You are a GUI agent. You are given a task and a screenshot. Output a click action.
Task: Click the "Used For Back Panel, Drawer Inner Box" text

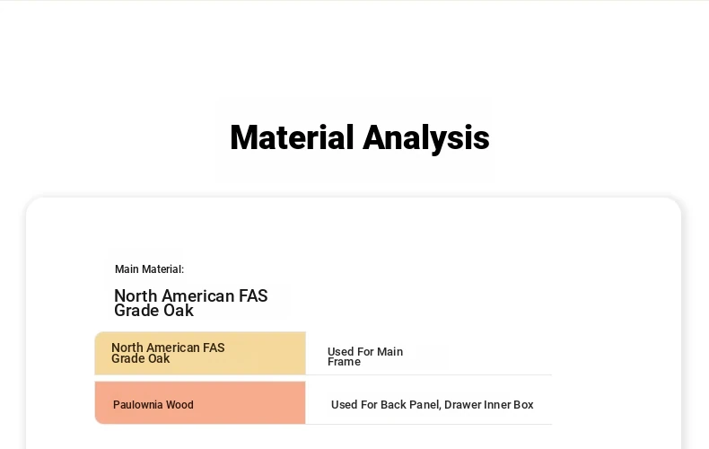[433, 405]
